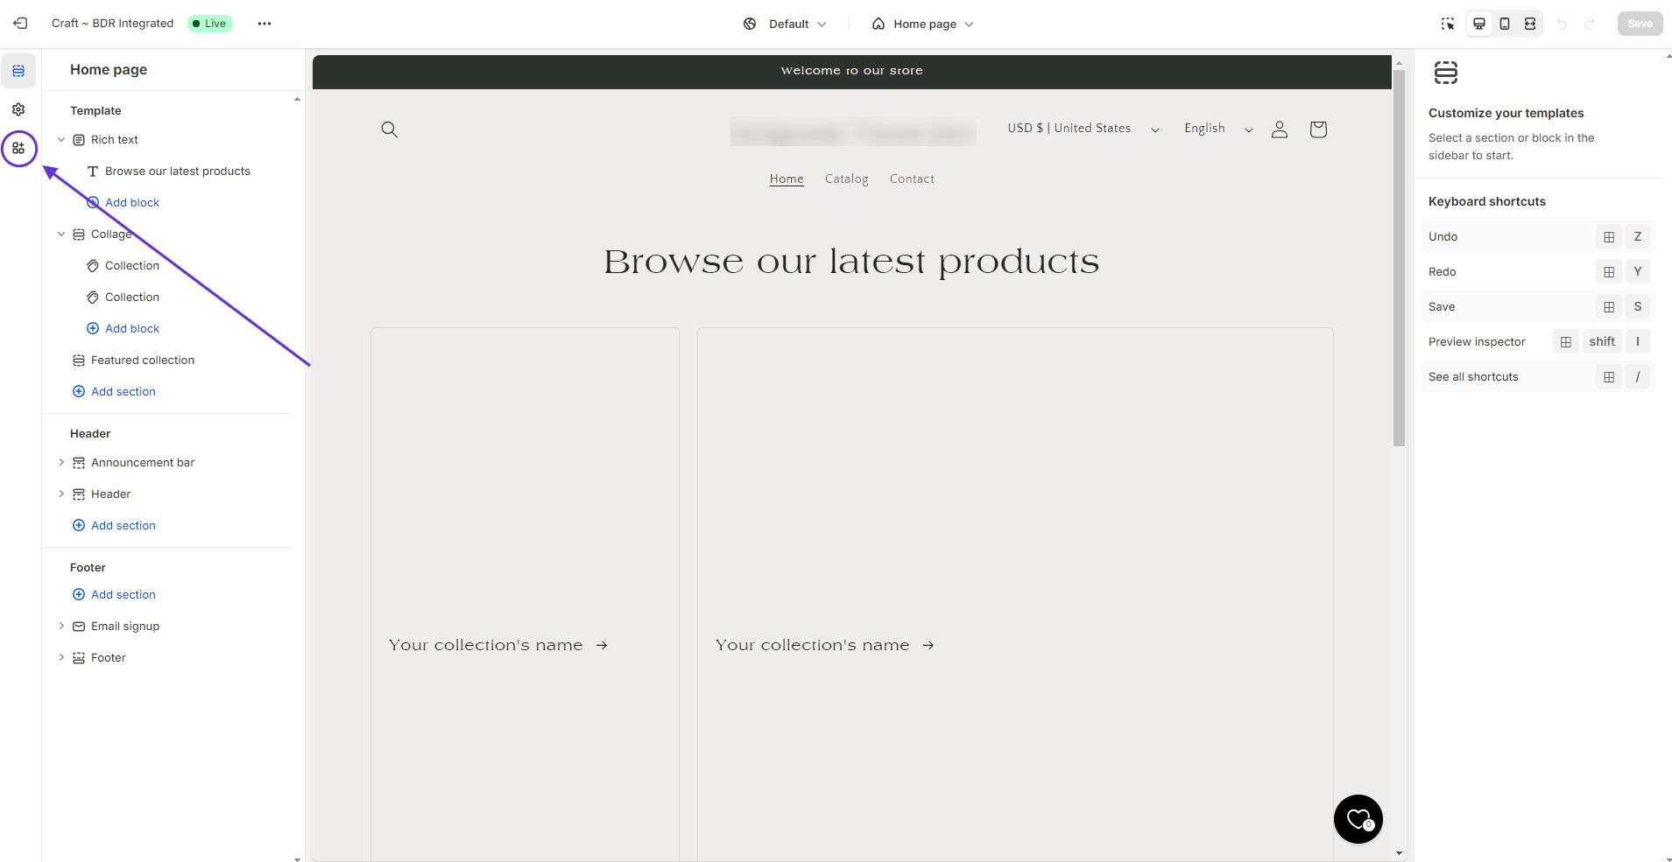The image size is (1672, 862).
Task: Click the Contact menu link
Action: [x=912, y=179]
